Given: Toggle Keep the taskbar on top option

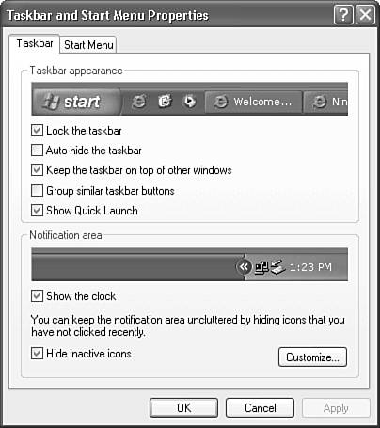Looking at the screenshot, I should pyautogui.click(x=37, y=170).
